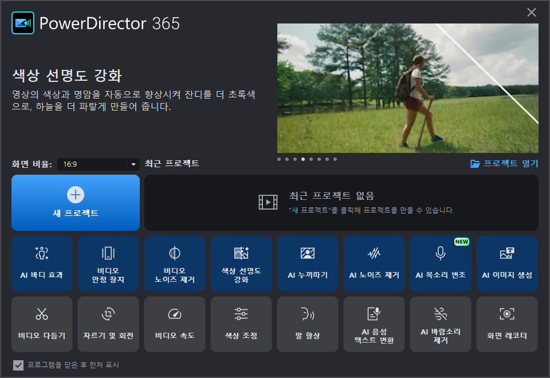Click the 색상 선명도 강화 heading text
Image resolution: width=550 pixels, height=378 pixels.
pyautogui.click(x=67, y=76)
